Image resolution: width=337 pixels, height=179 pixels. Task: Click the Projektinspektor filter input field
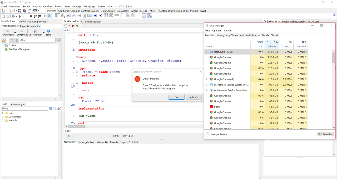coord(37,40)
